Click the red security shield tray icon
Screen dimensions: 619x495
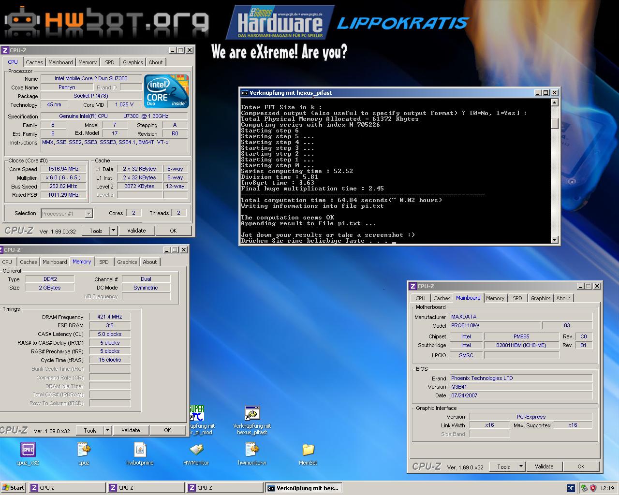(x=593, y=488)
